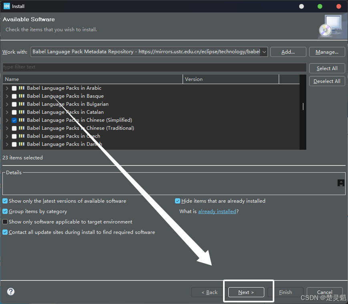Click the < Back button

pyautogui.click(x=209, y=292)
